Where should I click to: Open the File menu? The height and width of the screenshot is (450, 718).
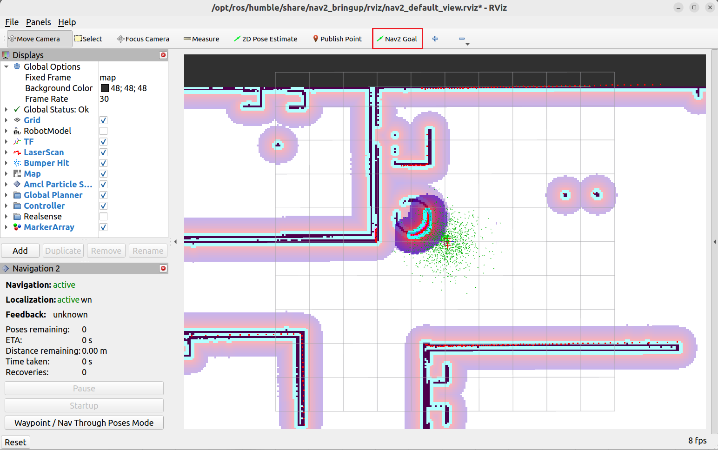12,22
